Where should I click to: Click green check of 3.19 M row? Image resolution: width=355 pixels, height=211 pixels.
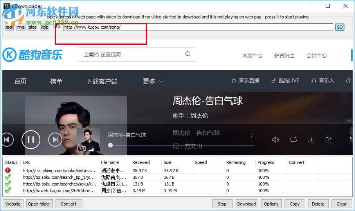8,190
